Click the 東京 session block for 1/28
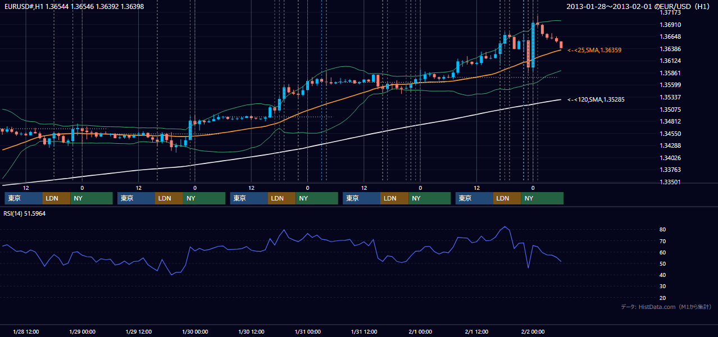Image resolution: width=718 pixels, height=337 pixels. point(24,198)
